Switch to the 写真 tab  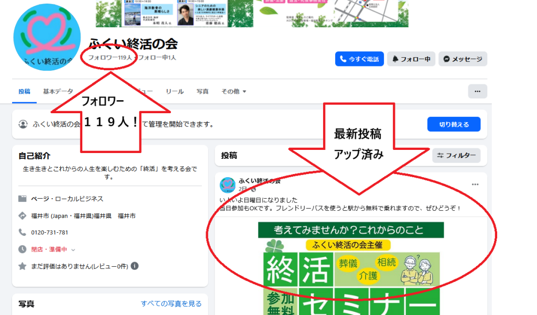pos(202,91)
